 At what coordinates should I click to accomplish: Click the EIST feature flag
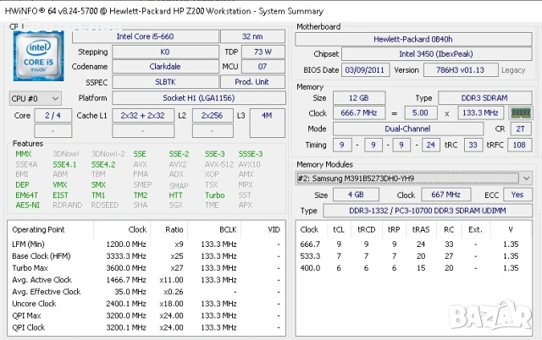[60, 195]
